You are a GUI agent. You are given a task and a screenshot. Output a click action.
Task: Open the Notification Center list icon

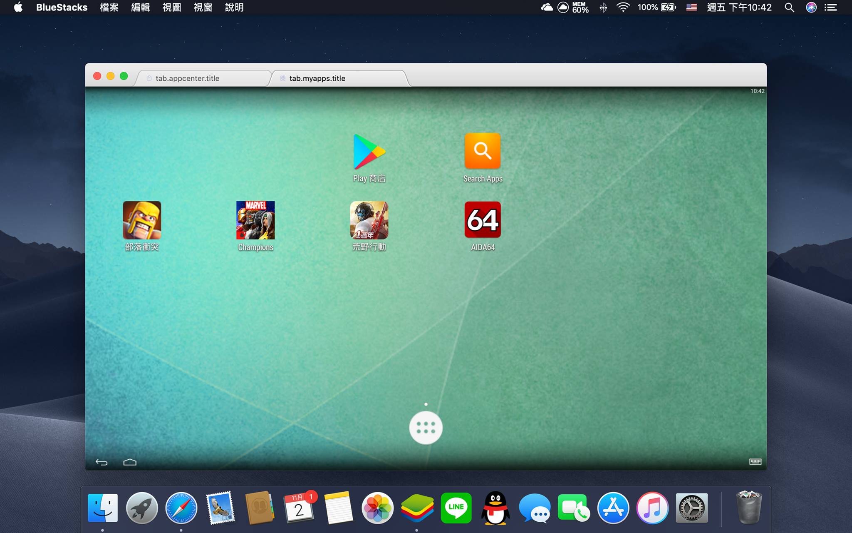(831, 7)
